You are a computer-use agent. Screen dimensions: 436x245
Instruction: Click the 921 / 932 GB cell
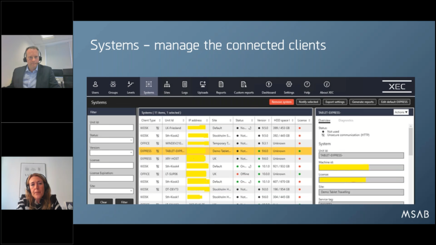(281, 166)
